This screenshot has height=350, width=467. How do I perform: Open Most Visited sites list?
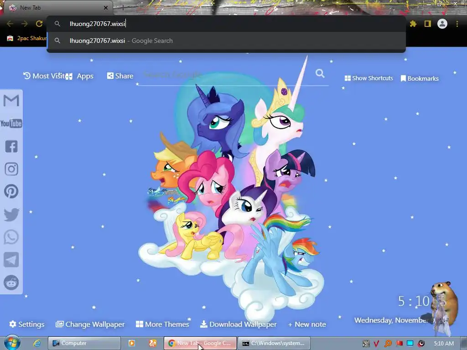(44, 76)
